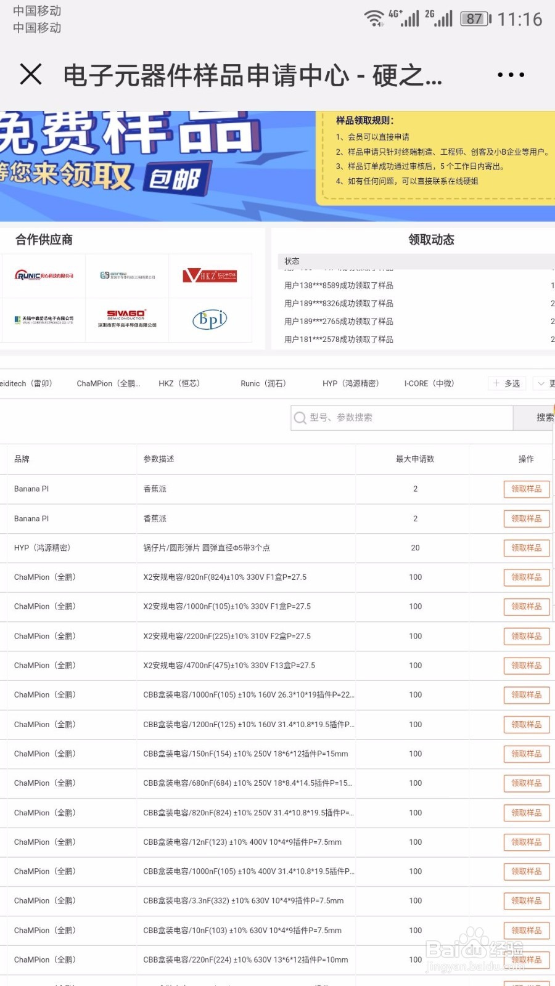This screenshot has width=555, height=986.
Task: Select the I-CORE (中微) brand filter
Action: tap(429, 383)
